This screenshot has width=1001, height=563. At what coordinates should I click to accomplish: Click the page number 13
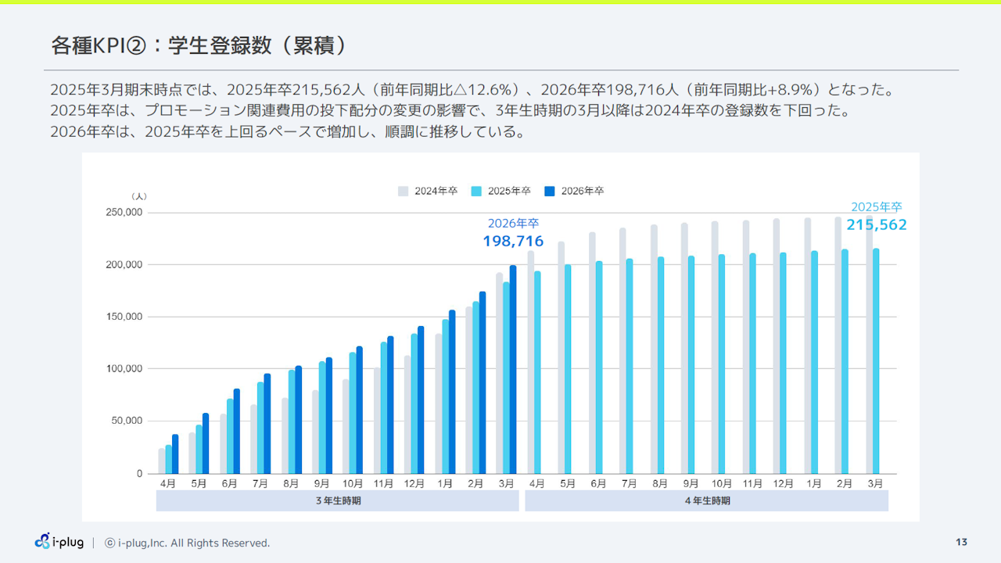(961, 542)
